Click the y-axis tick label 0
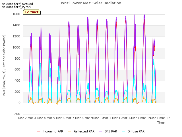 click(x=20, y=103)
